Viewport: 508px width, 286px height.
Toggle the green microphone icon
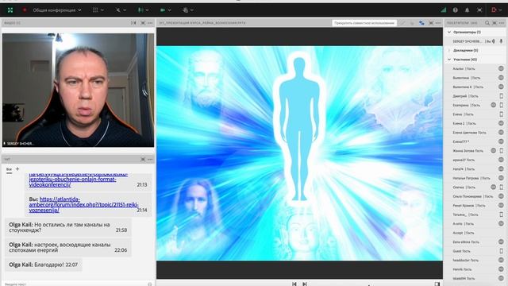(140, 10)
